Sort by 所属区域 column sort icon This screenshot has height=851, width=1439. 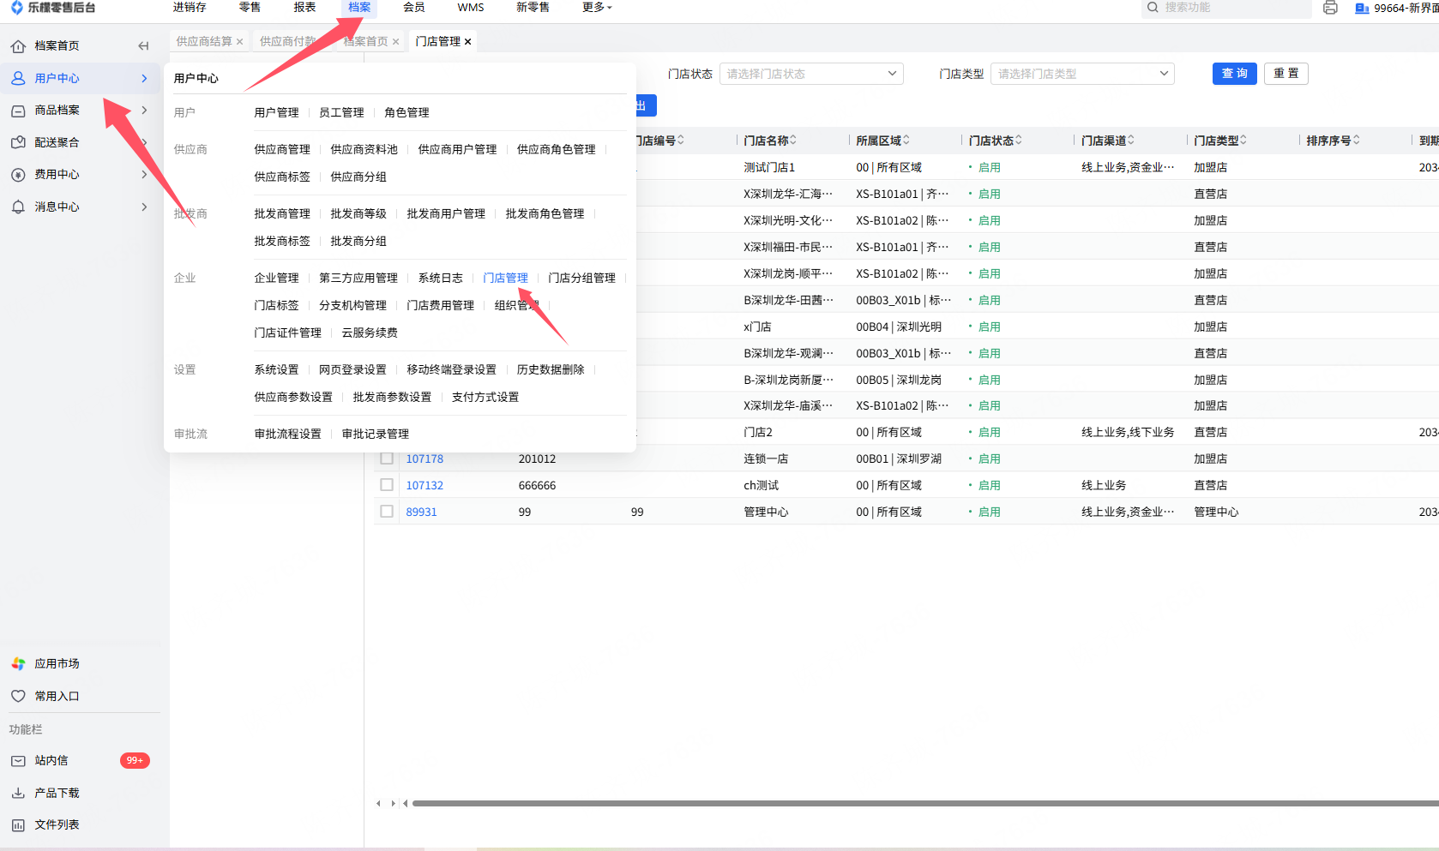(906, 141)
